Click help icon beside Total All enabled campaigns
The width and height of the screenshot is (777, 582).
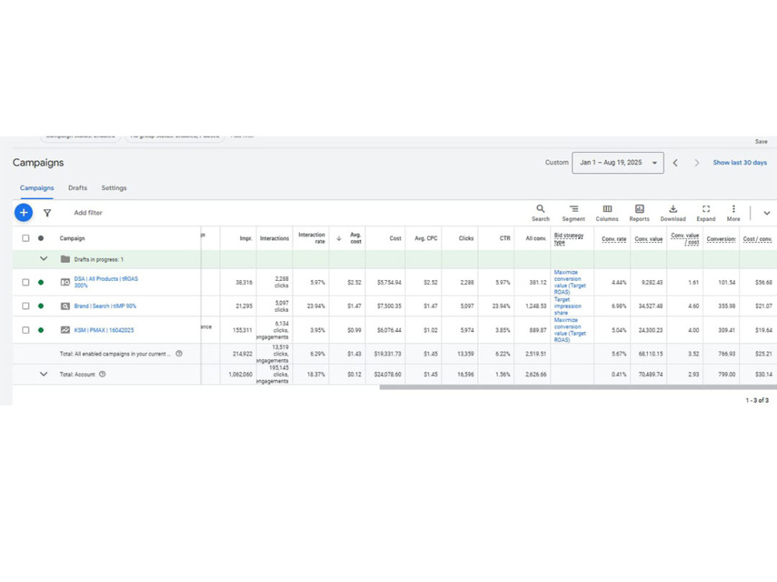point(179,354)
